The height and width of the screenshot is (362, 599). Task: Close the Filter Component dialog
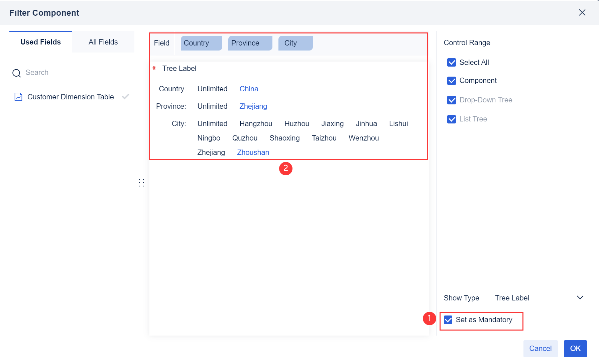[x=582, y=12]
